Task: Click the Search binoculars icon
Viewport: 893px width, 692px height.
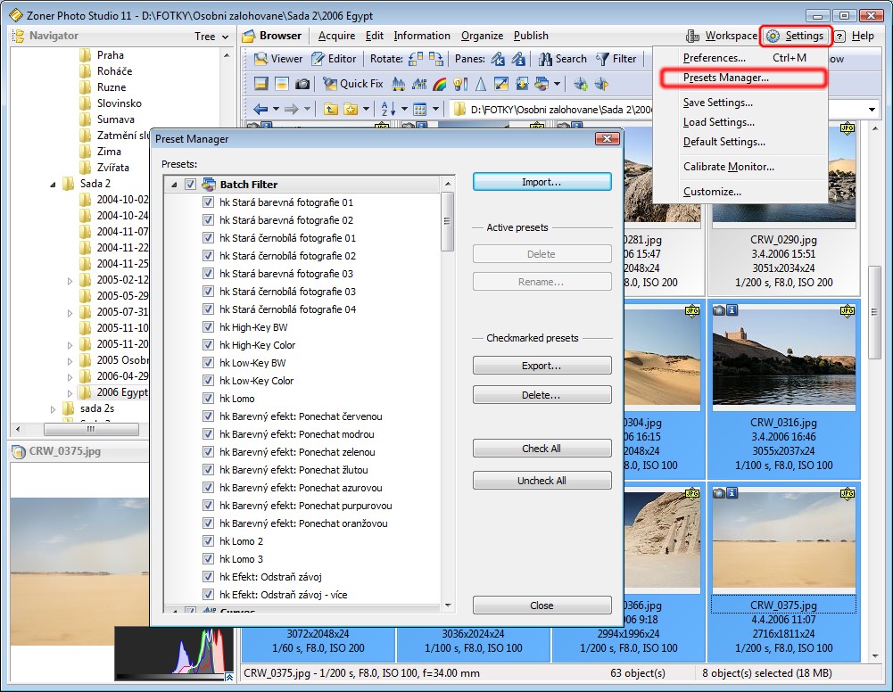Action: [546, 59]
